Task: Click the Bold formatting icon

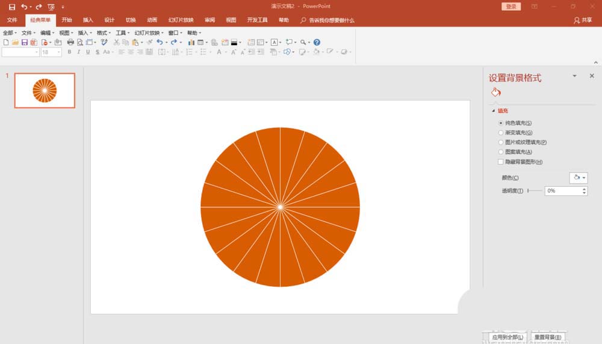Action: (x=70, y=52)
